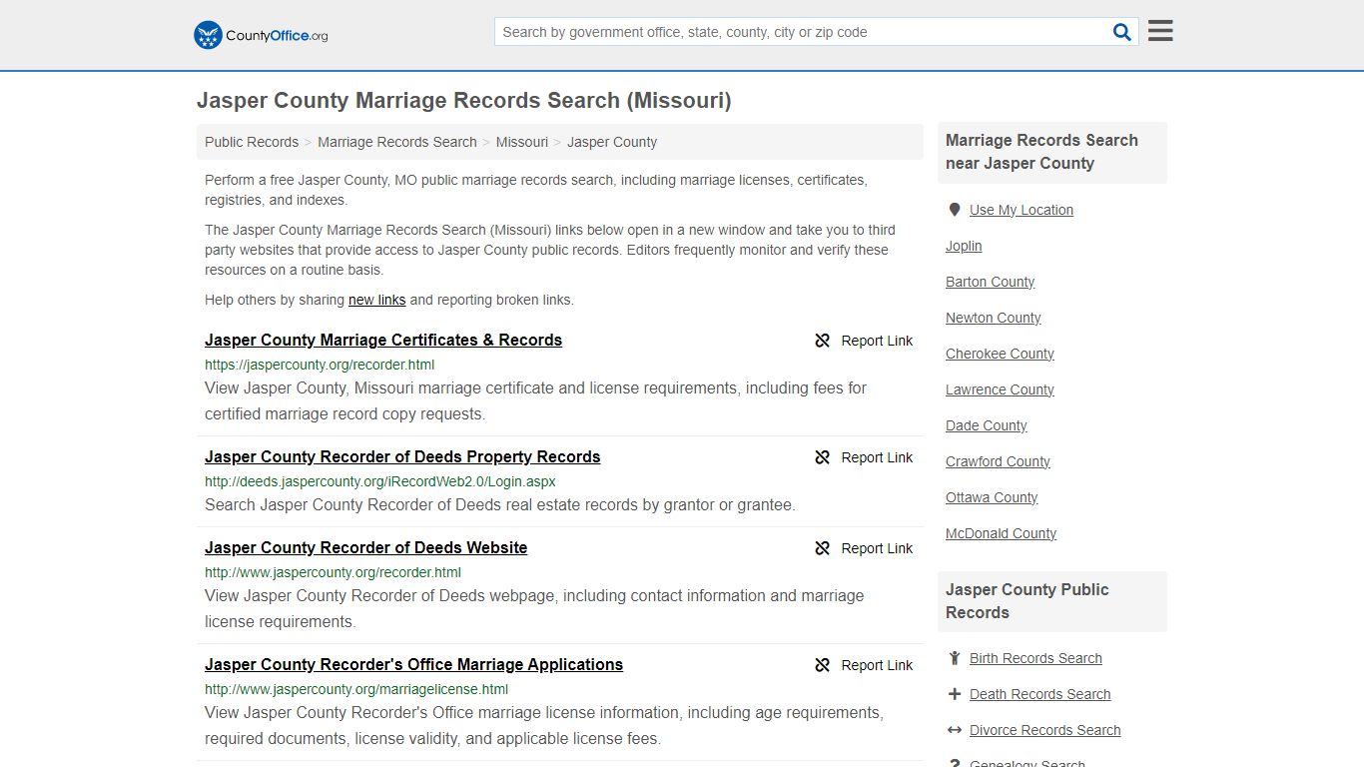Click broken-link icon for Recorder of Deeds Property Records
The image size is (1364, 767).
pos(823,457)
